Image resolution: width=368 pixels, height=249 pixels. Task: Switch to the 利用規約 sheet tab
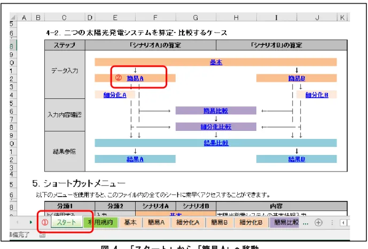(x=100, y=222)
